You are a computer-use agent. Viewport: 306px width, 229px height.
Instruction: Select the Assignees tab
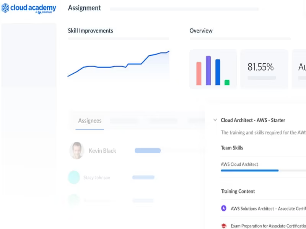point(90,121)
